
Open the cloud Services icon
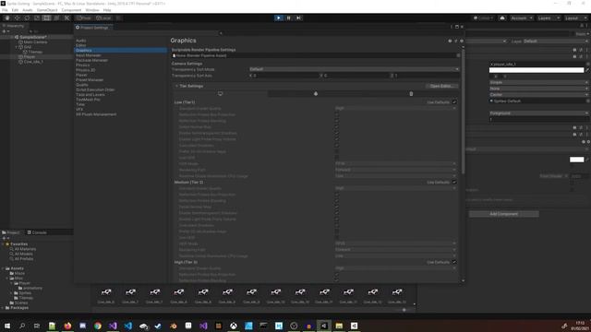point(502,18)
